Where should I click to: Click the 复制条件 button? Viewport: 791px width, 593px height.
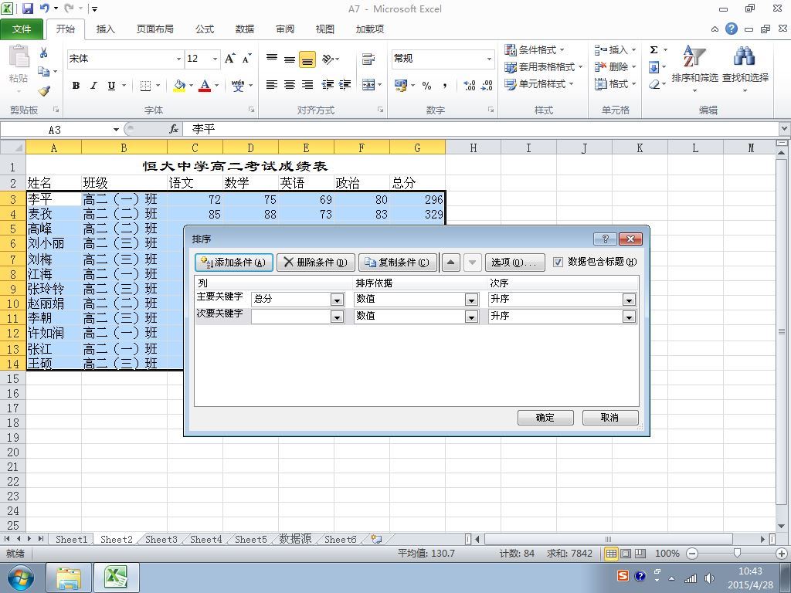tap(398, 263)
